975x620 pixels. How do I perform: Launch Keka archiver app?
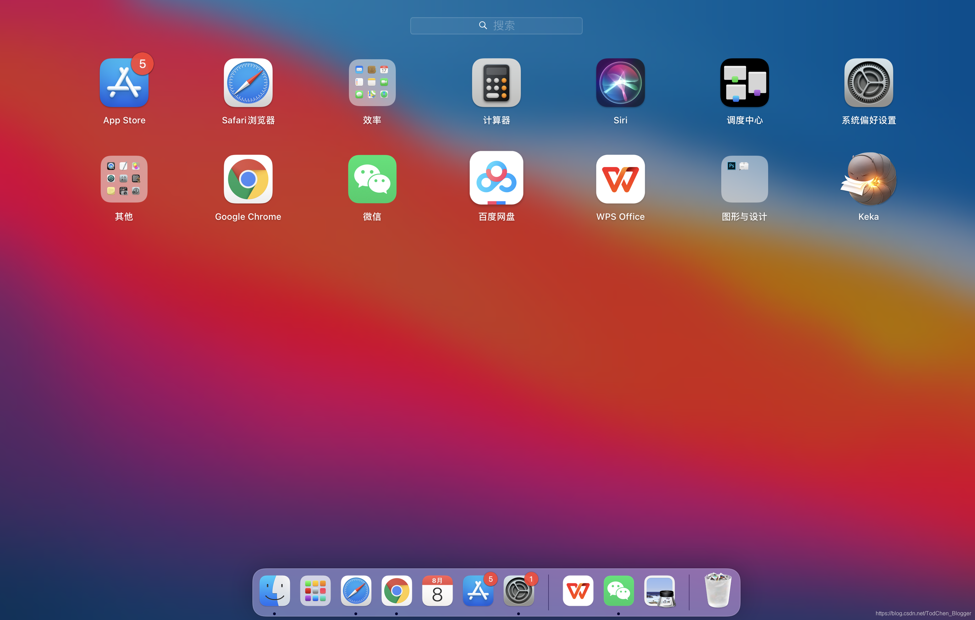(x=868, y=179)
